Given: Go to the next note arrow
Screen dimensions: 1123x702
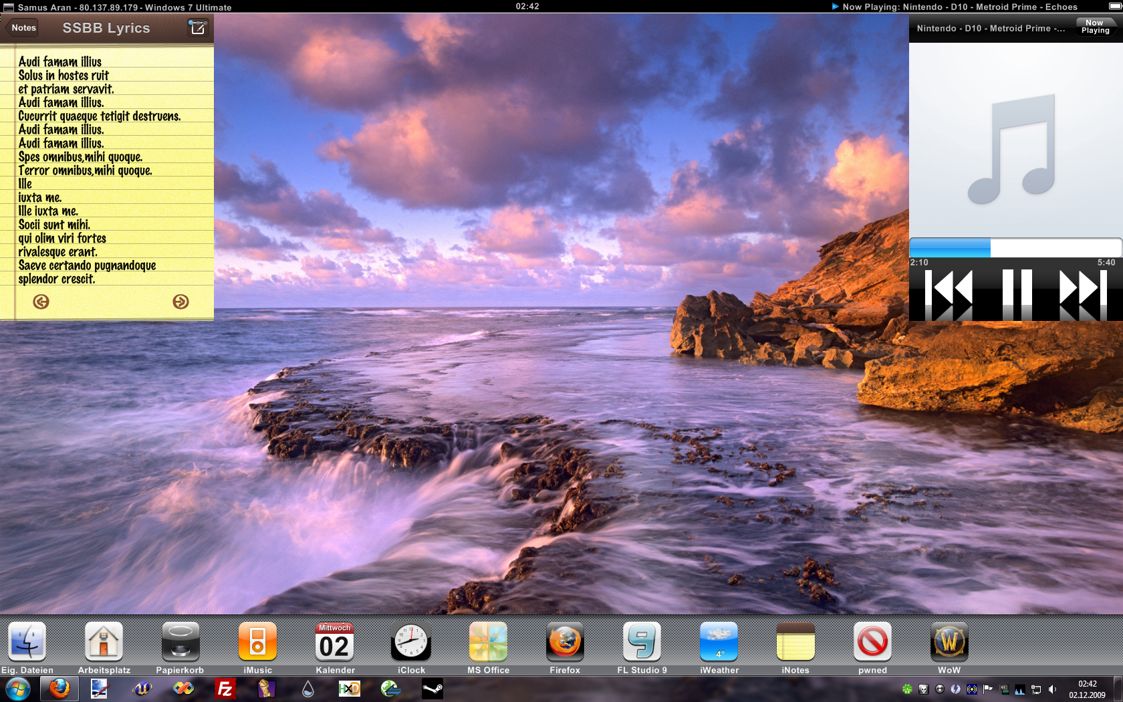Looking at the screenshot, I should pos(180,302).
